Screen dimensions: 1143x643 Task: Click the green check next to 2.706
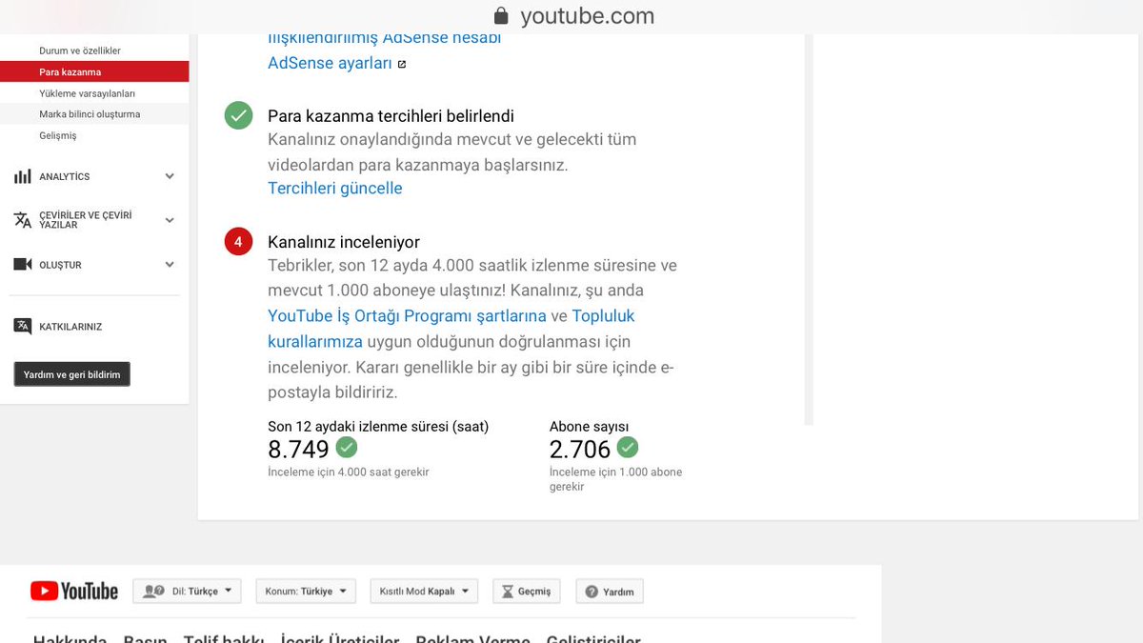point(627,447)
